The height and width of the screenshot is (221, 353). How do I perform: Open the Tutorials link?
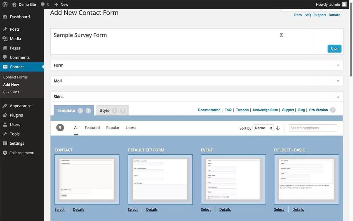pyautogui.click(x=242, y=110)
